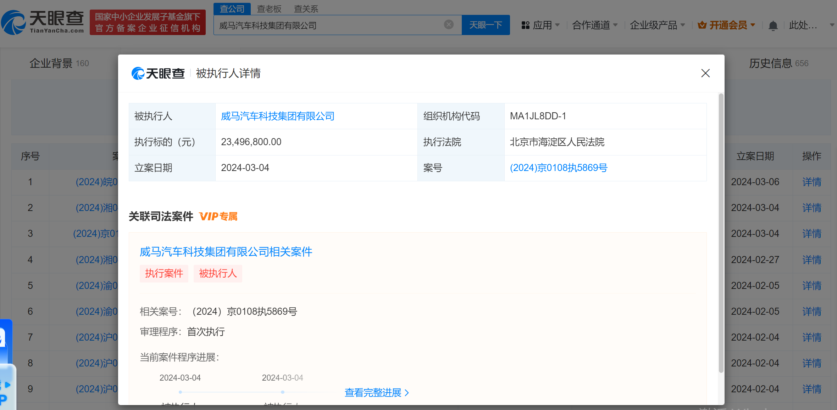Image resolution: width=837 pixels, height=410 pixels.
Task: Open the 历史信息 tab
Action: (x=778, y=63)
